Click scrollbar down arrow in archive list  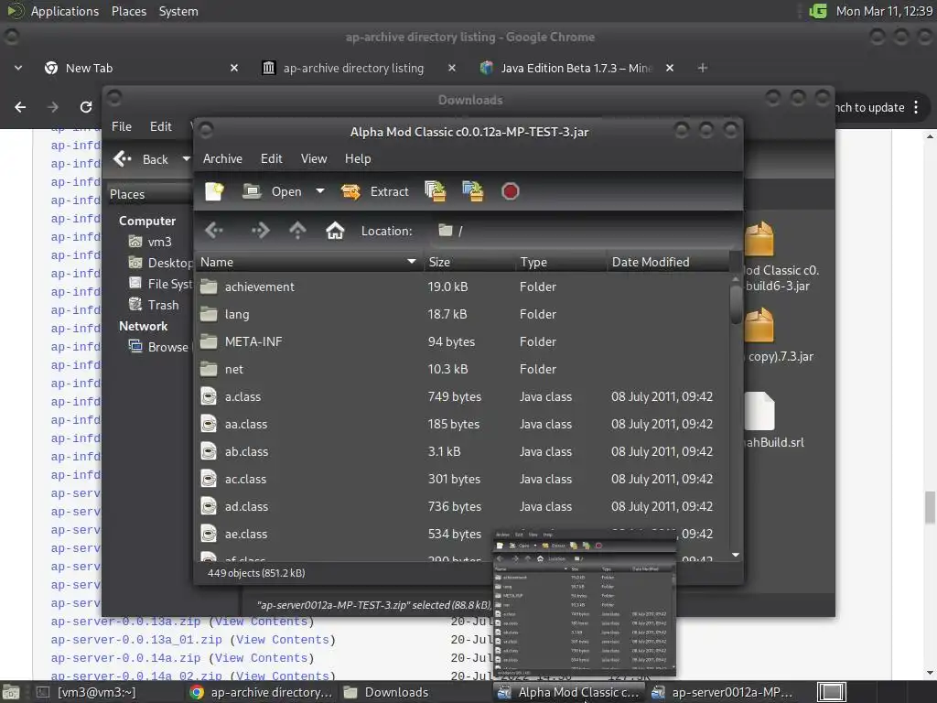736,556
